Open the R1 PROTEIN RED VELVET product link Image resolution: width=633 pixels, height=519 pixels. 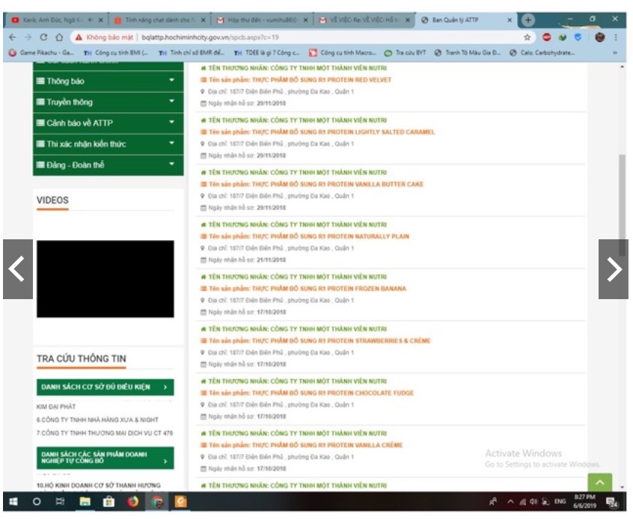(299, 79)
